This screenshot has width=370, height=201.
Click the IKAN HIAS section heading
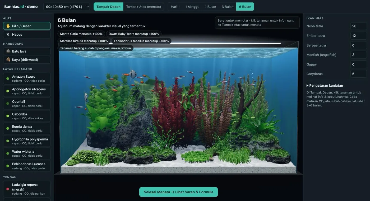[315, 18]
